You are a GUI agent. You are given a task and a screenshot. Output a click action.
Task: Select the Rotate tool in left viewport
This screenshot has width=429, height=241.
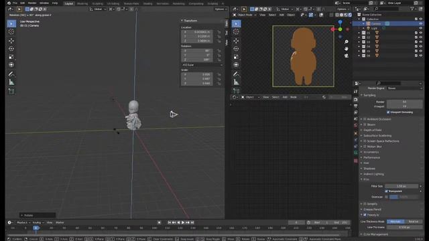pos(11,49)
